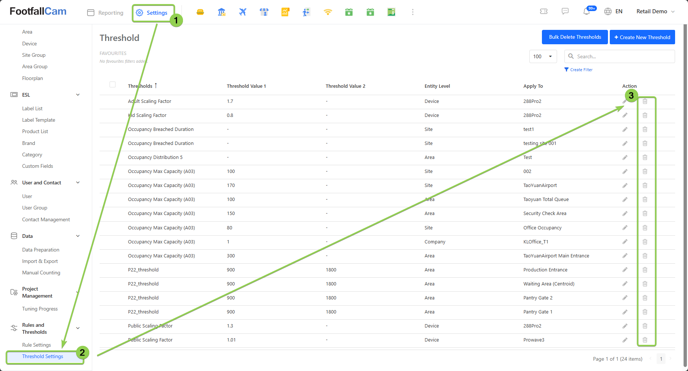Expand the Retail Demo account menu

coord(655,11)
